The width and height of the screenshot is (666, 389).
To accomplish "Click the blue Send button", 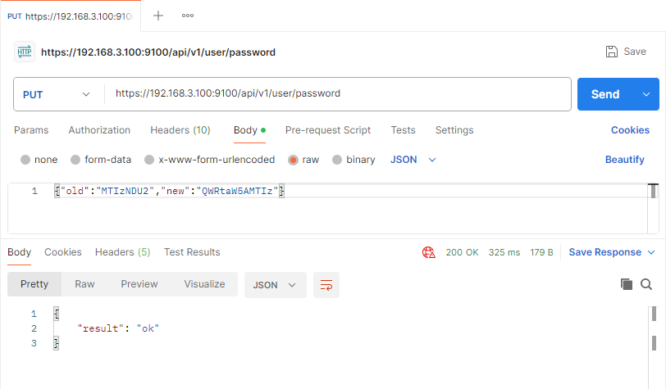I will pos(605,94).
